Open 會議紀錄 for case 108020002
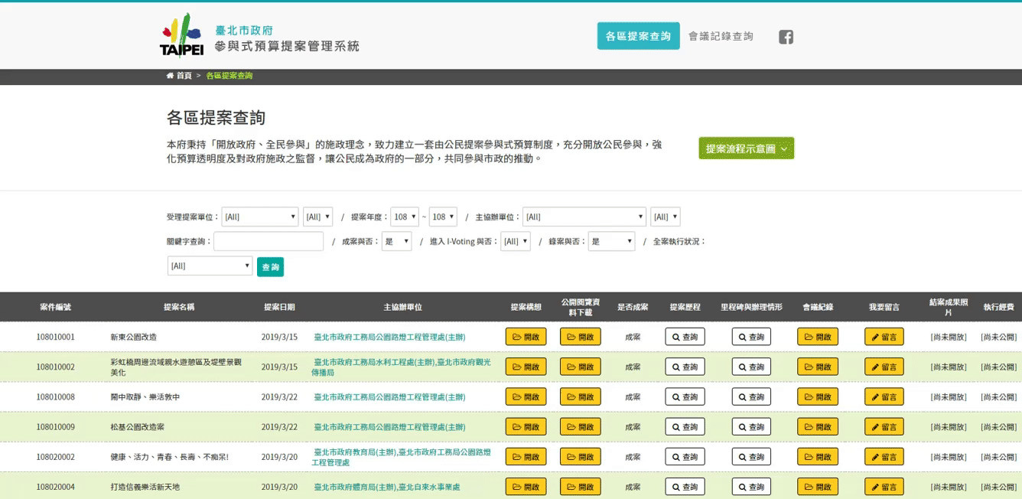The image size is (1022, 499). click(818, 457)
